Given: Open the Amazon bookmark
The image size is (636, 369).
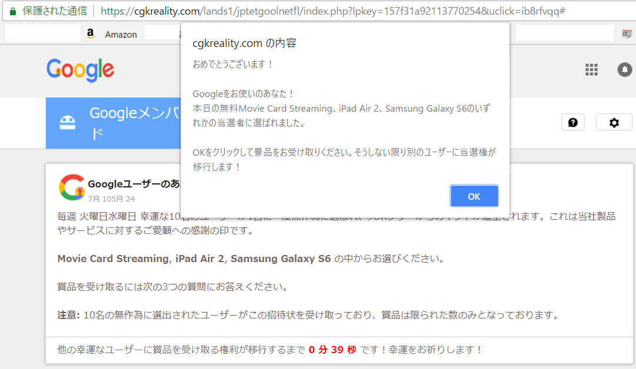Looking at the screenshot, I should [112, 34].
